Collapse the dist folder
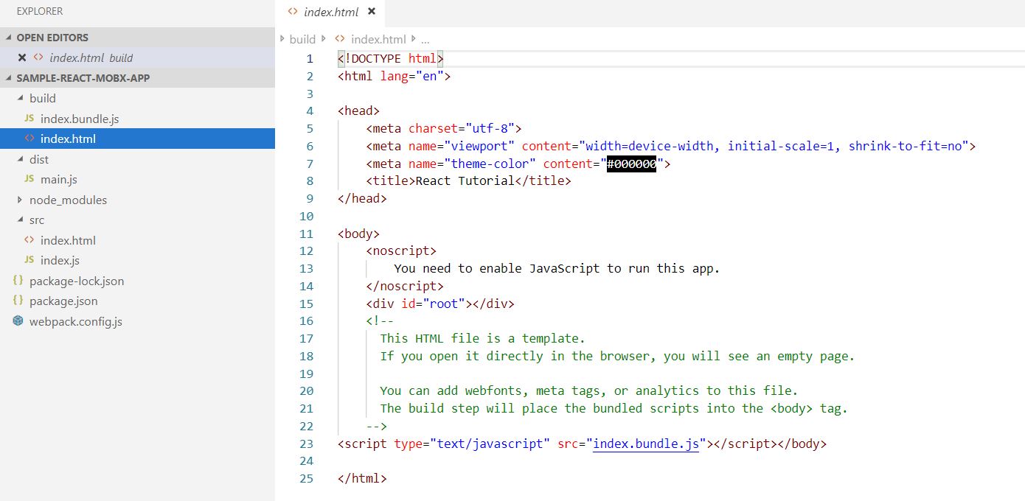The height and width of the screenshot is (501, 1025). tap(20, 159)
